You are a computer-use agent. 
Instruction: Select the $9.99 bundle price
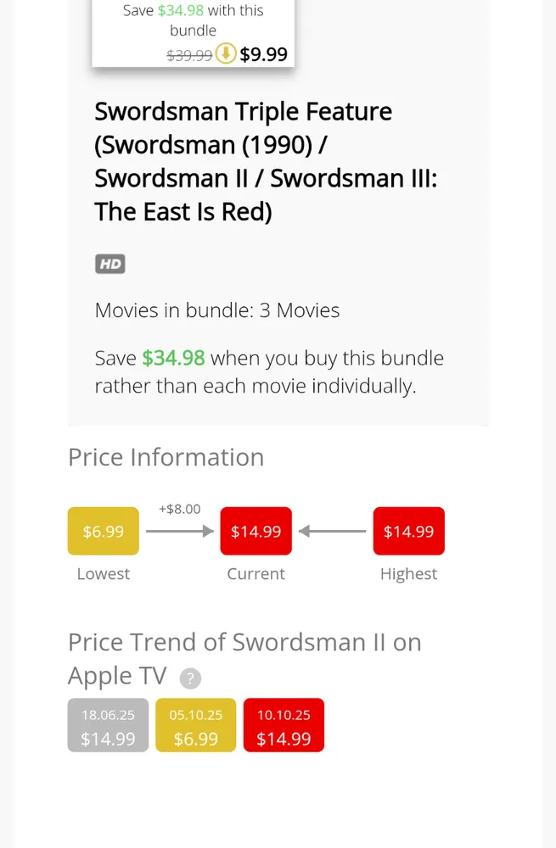tap(264, 55)
